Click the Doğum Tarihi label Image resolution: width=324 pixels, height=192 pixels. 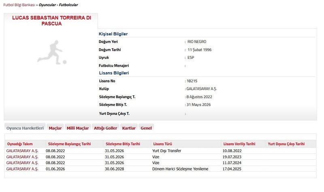pyautogui.click(x=110, y=50)
